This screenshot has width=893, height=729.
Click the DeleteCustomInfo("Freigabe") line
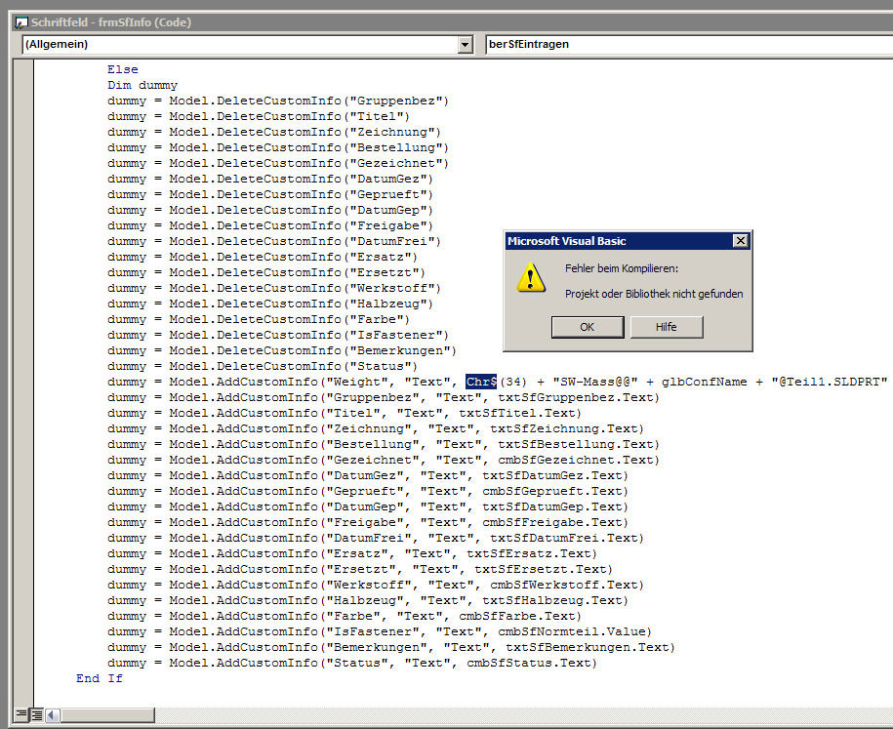click(270, 225)
